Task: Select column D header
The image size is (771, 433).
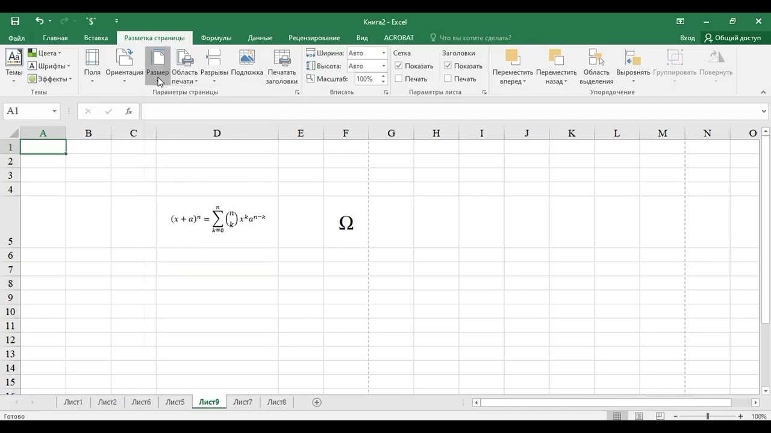Action: click(x=217, y=133)
